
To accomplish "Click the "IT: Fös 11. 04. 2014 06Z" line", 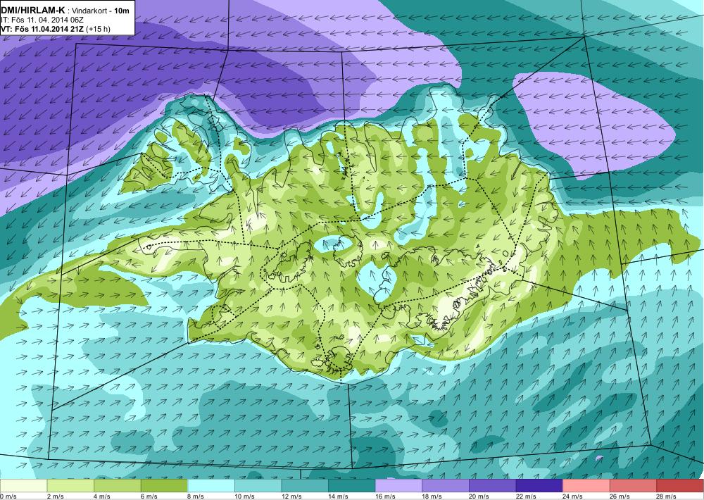I will coord(42,20).
